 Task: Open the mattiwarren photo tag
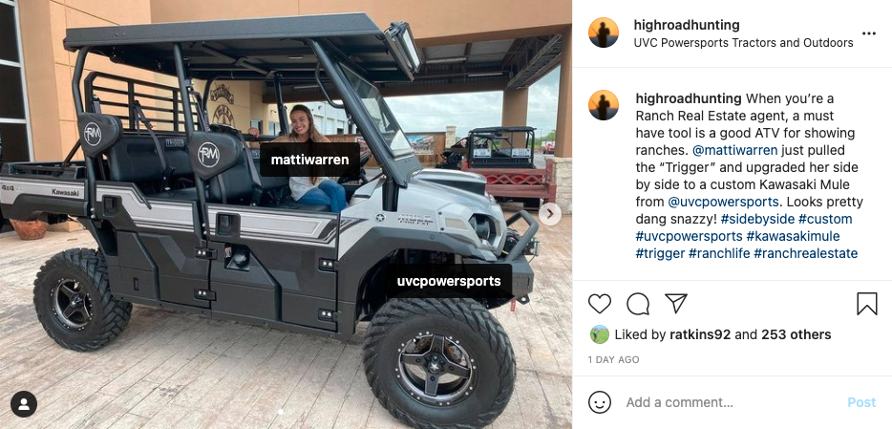pyautogui.click(x=309, y=160)
